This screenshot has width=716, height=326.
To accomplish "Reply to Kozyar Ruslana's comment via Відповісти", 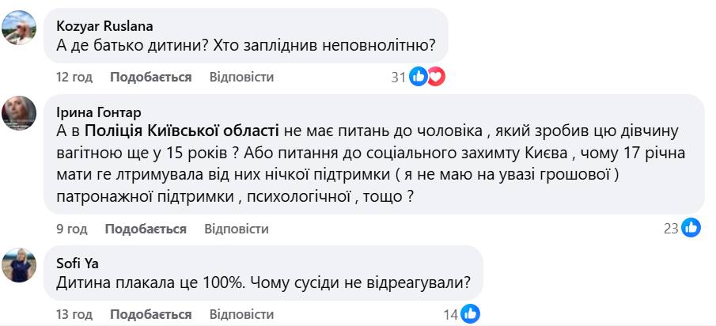I will click(x=241, y=77).
